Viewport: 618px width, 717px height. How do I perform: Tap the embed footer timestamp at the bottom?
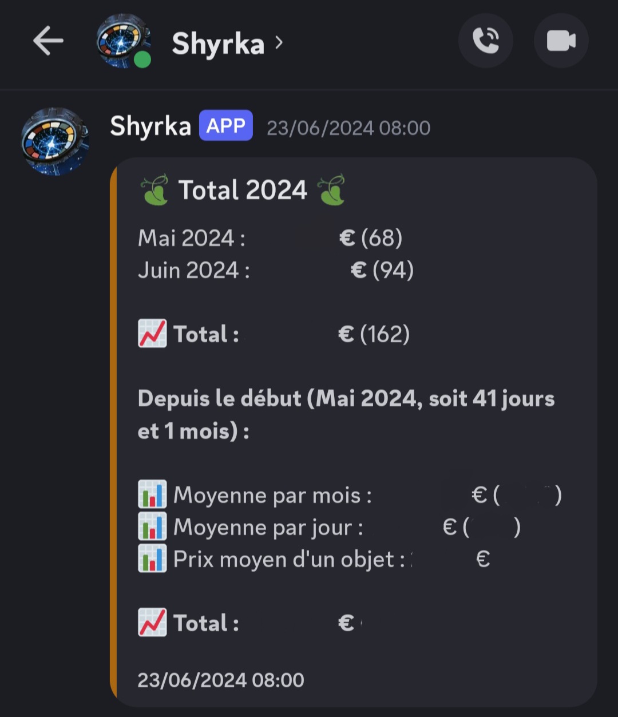coord(221,680)
